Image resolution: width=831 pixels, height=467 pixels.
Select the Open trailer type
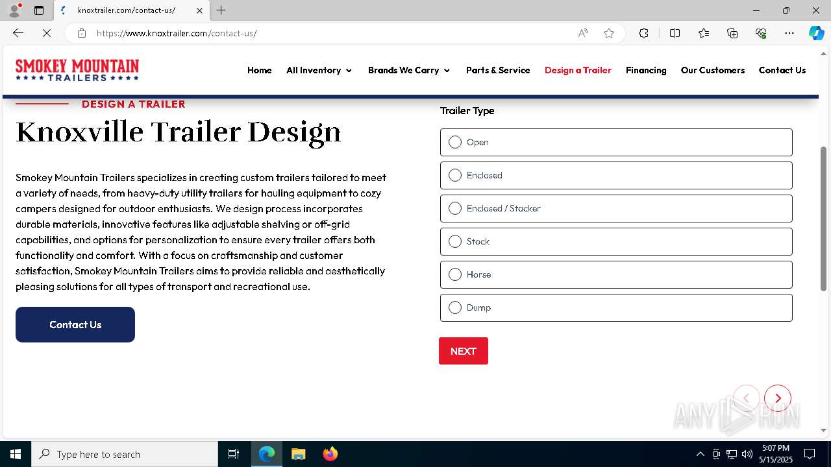click(x=616, y=142)
